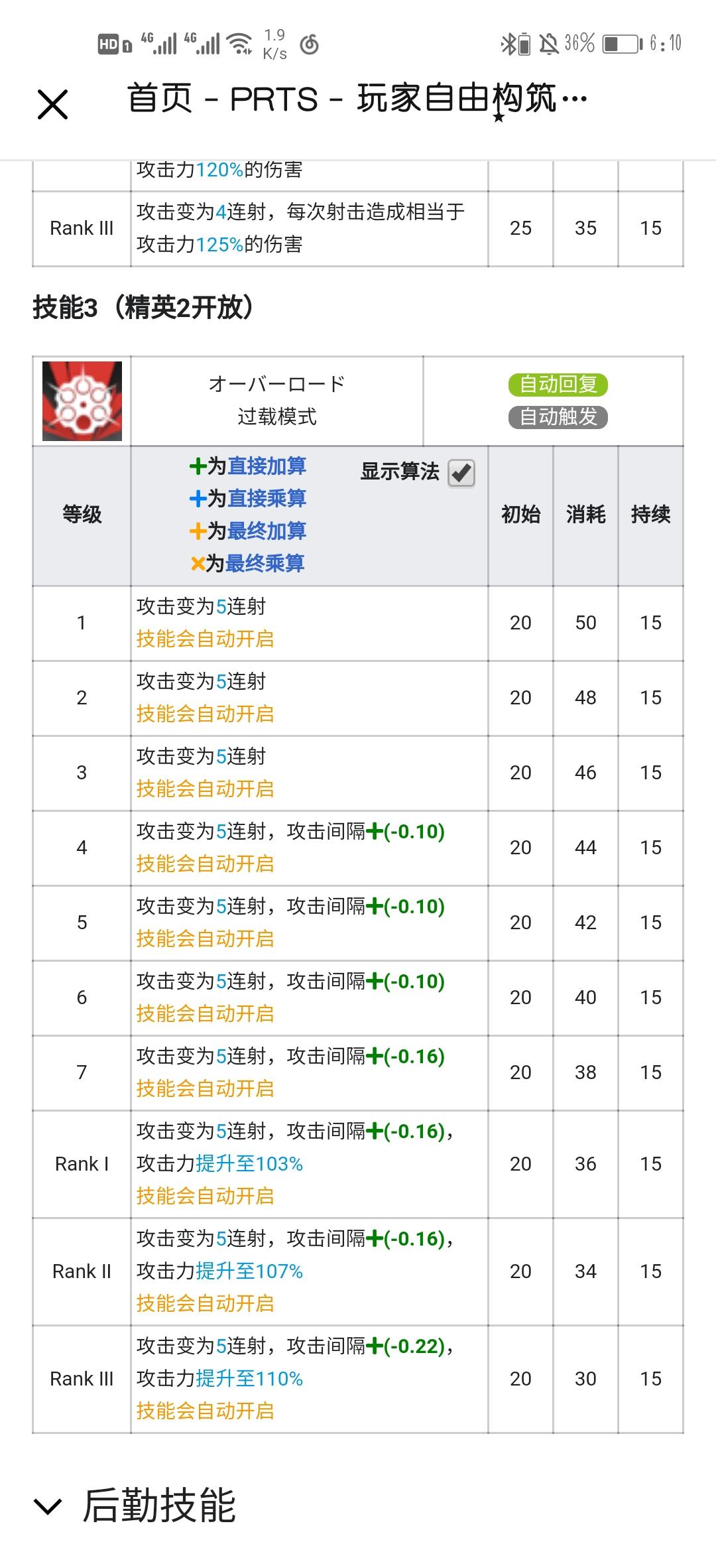Tap the battery indicator icon
Viewport: 716px width, 1552px height.
pos(622,44)
